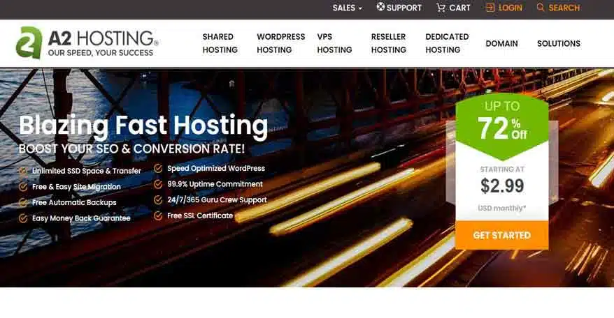Go to the Login page
This screenshot has width=614, height=318.
(x=511, y=8)
